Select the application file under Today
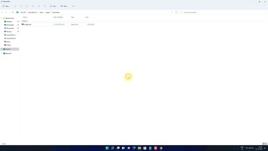 (x=58, y=24)
